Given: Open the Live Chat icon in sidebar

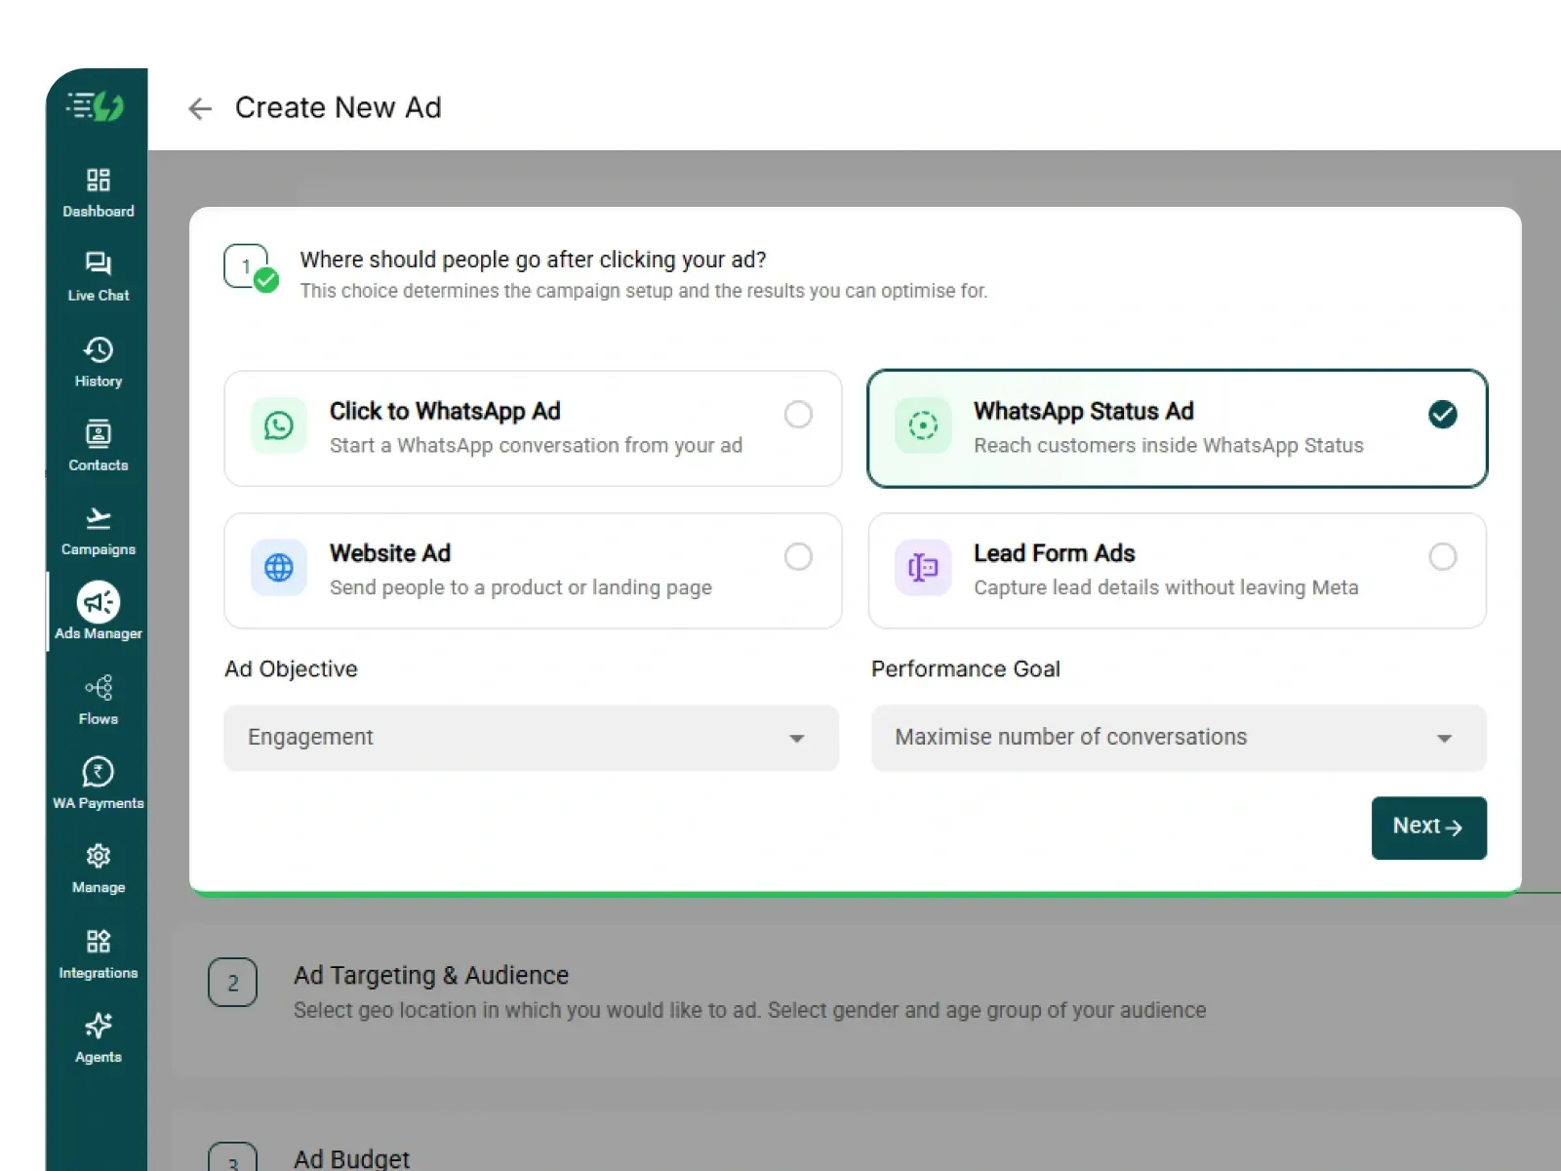Looking at the screenshot, I should coord(99,263).
